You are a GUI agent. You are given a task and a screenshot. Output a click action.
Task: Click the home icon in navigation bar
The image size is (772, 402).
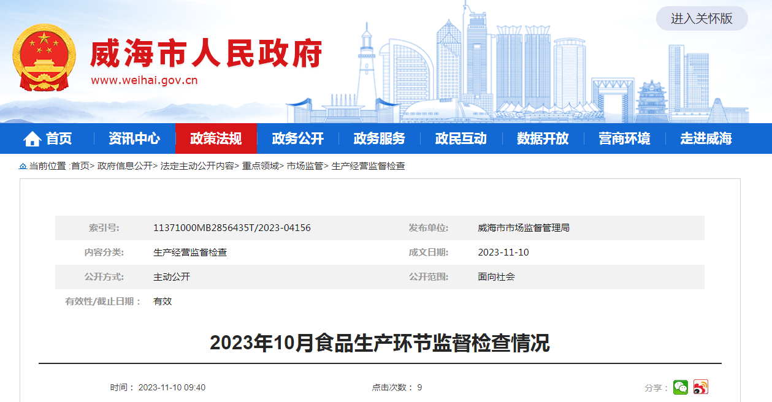point(32,139)
